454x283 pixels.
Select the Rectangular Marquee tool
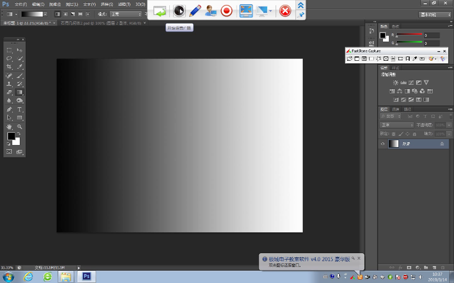9,50
